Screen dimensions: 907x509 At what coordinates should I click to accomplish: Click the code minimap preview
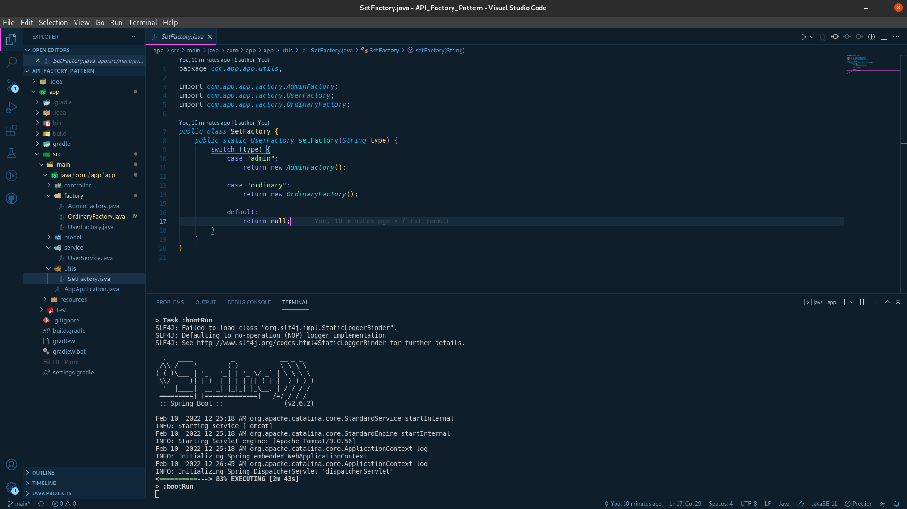click(x=873, y=64)
